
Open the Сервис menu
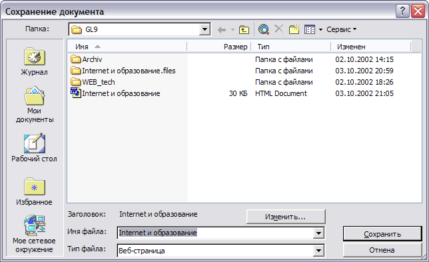click(x=341, y=29)
